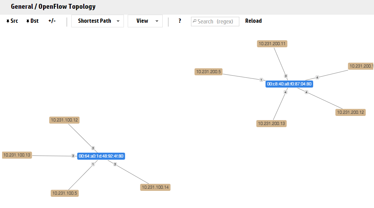Image resolution: width=374 pixels, height=208 pixels.
Task: Select switch node 00:64:a0:1d:48:92:4f:80
Action: tap(101, 156)
